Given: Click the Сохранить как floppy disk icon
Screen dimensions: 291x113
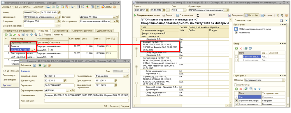Looking at the screenshot, I should point(178,15).
